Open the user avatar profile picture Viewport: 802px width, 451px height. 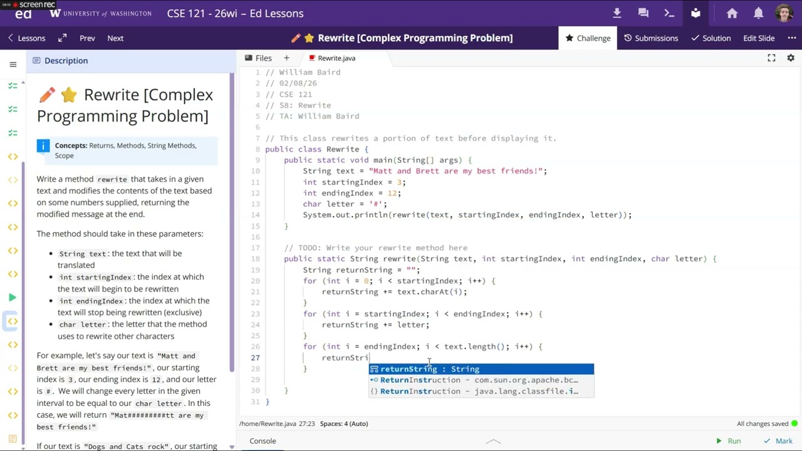point(784,13)
